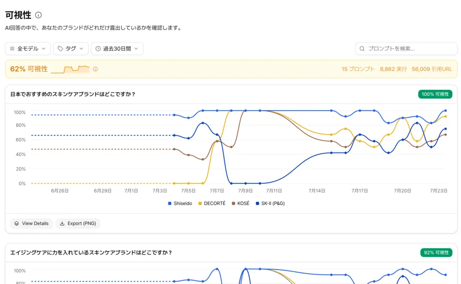Click the magnifier icon in search box
The width and height of the screenshot is (461, 284).
(362, 48)
